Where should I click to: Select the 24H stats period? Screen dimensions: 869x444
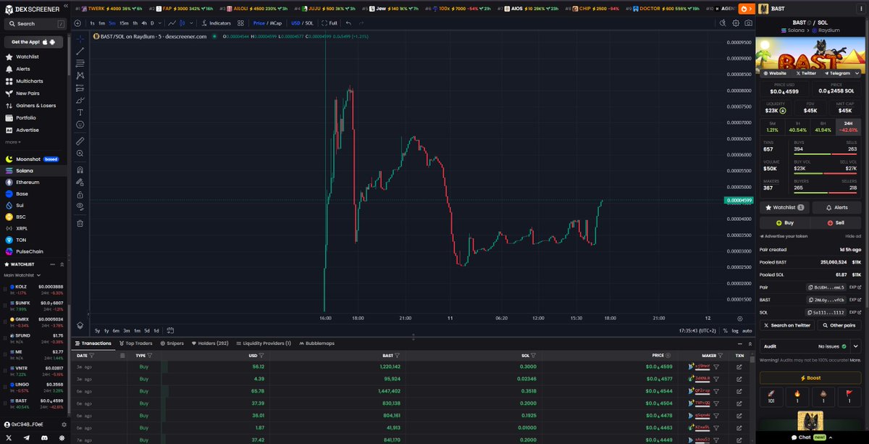tap(849, 125)
